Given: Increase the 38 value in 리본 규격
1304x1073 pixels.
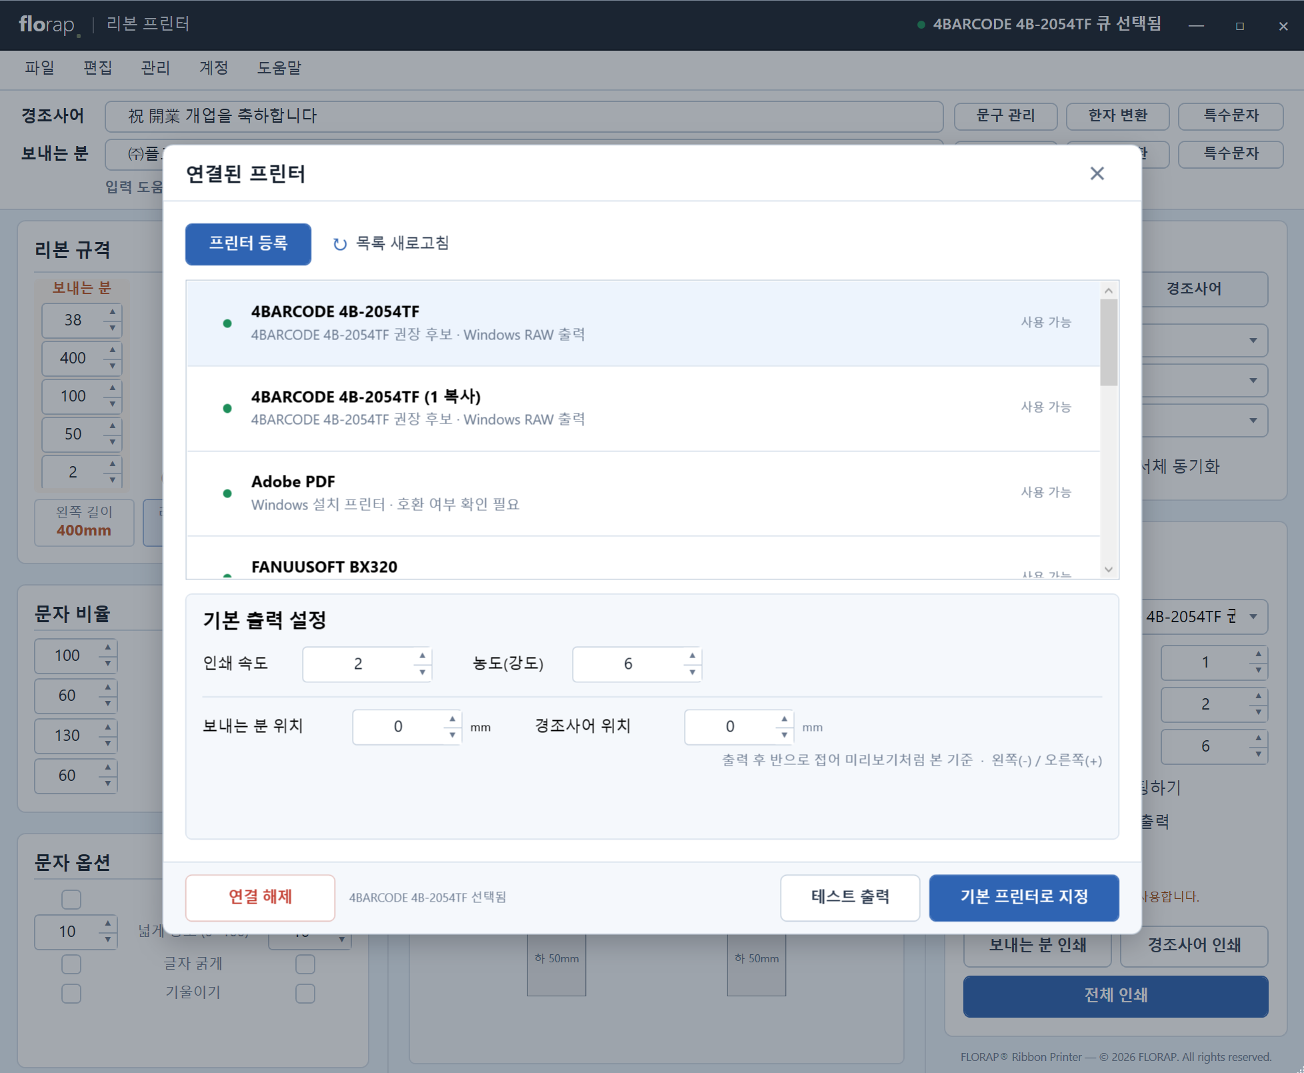Looking at the screenshot, I should tap(113, 312).
